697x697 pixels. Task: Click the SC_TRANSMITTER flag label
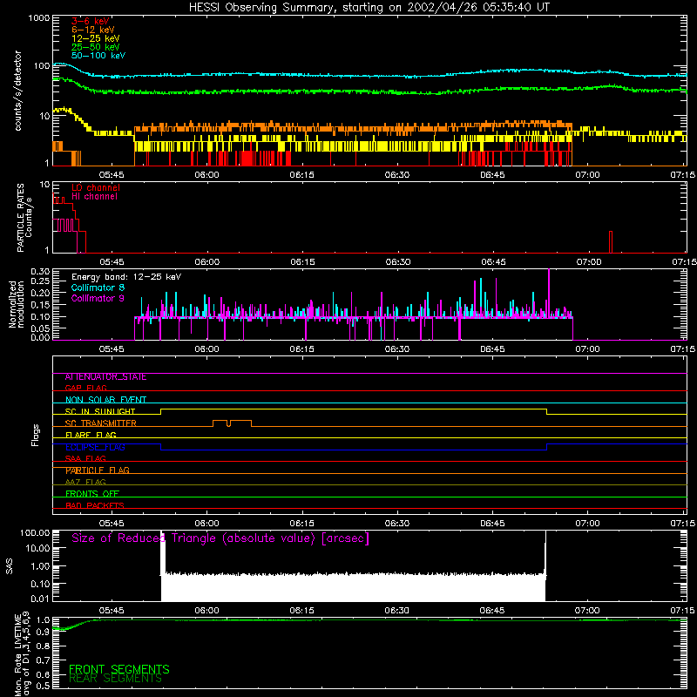(x=101, y=423)
